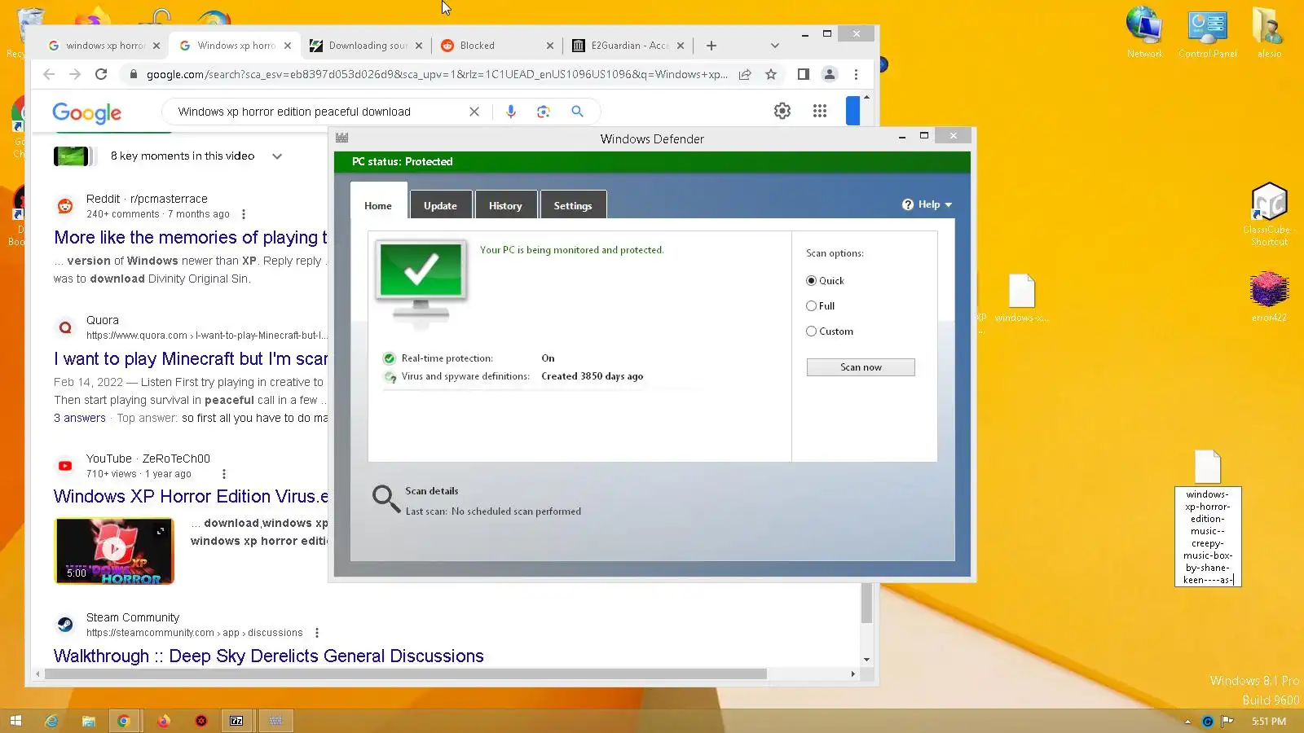Go to the Google homepage via logo
Screen dimensions: 1304x733
[x=86, y=112]
